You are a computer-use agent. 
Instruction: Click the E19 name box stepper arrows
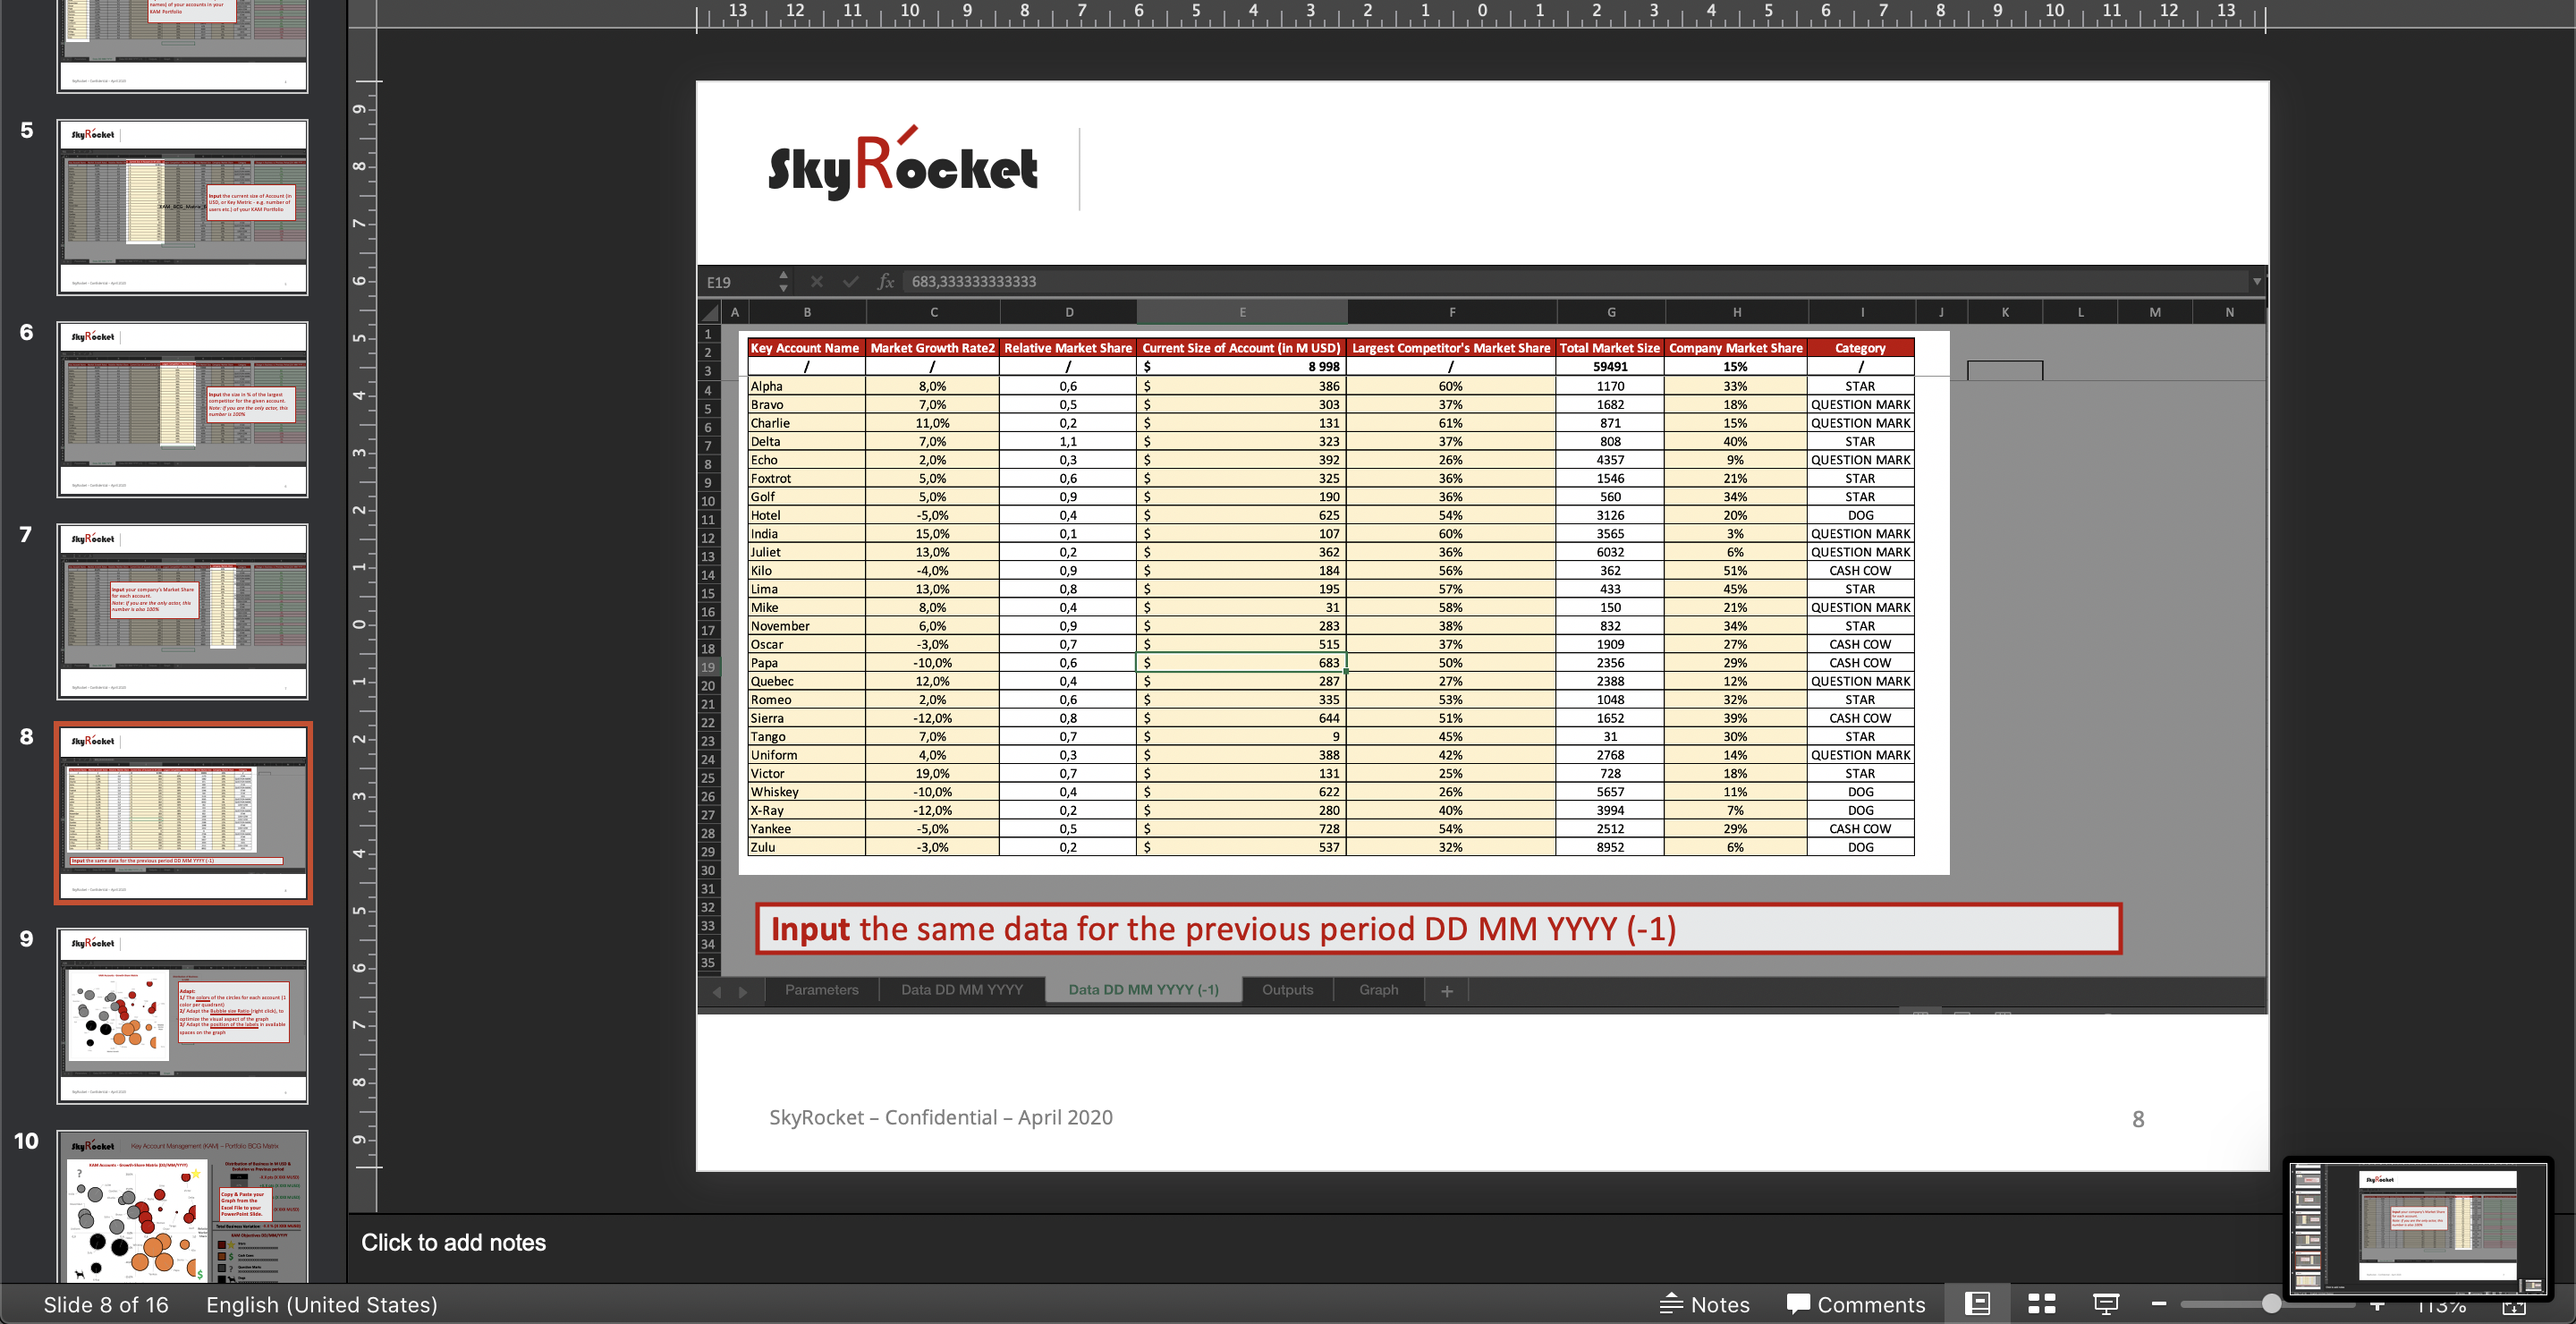(x=783, y=282)
